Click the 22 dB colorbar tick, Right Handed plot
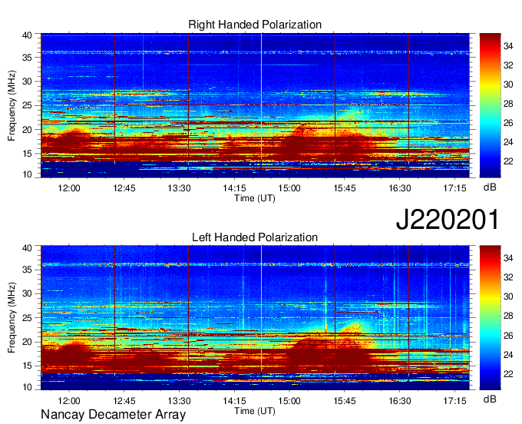 (x=508, y=161)
